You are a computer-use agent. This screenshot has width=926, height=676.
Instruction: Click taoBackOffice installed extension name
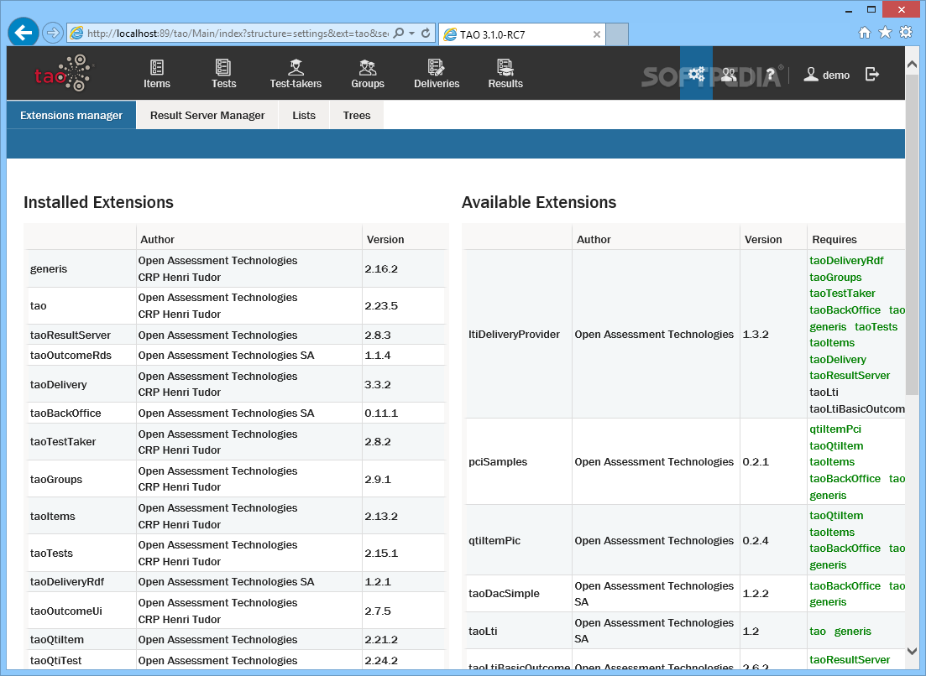(65, 413)
